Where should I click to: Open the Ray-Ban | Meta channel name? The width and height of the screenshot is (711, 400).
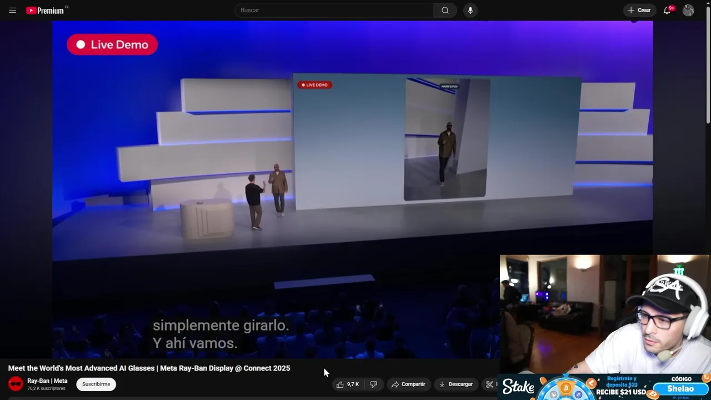pos(47,381)
